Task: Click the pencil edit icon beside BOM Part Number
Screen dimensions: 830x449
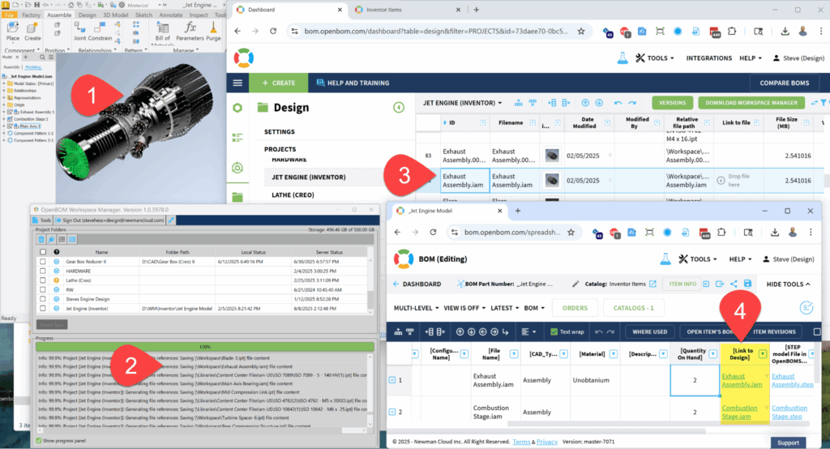Action: [575, 284]
